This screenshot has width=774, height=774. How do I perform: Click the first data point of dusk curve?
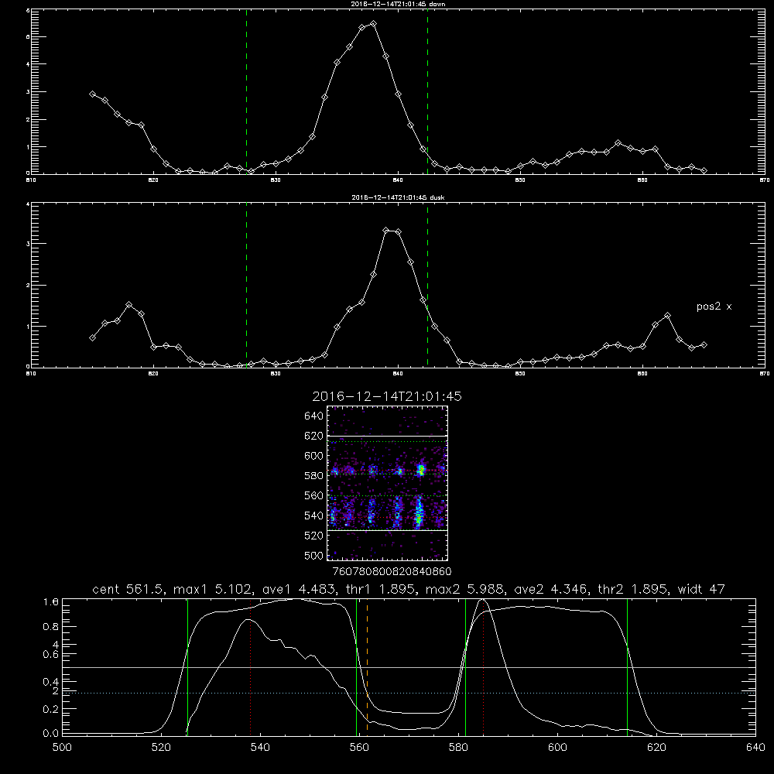(x=92, y=337)
